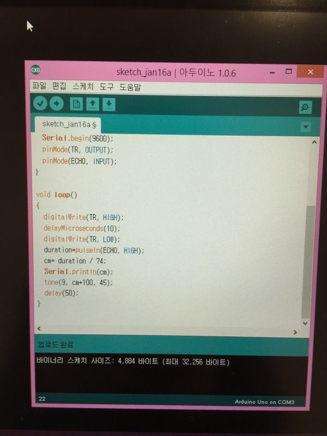Image resolution: width=327 pixels, height=436 pixels.
Task: Click horizontal scroll right arrow
Action: tap(295, 332)
